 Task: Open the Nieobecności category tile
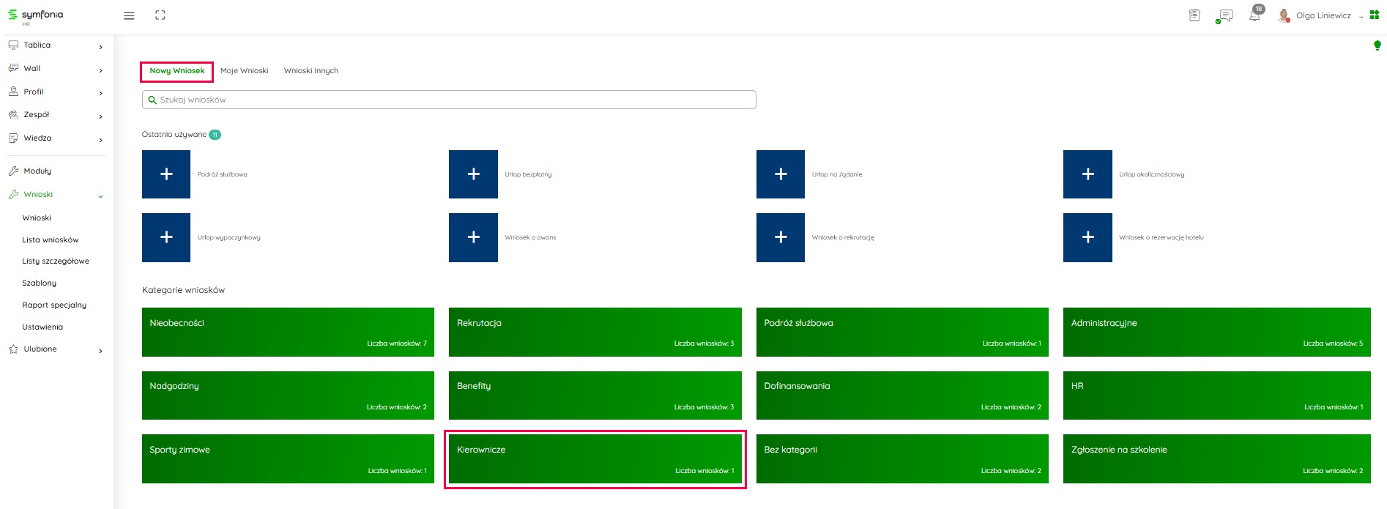coord(288,332)
